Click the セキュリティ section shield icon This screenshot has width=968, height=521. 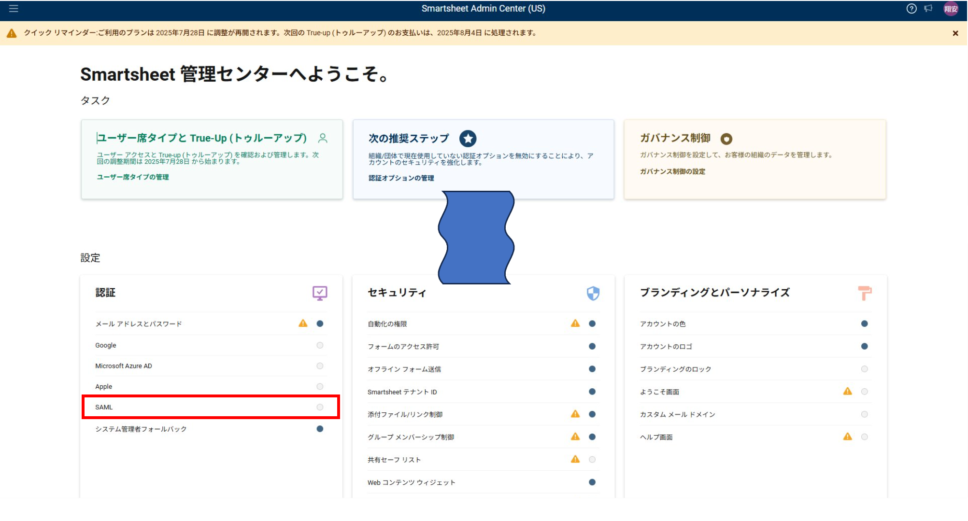tap(593, 293)
